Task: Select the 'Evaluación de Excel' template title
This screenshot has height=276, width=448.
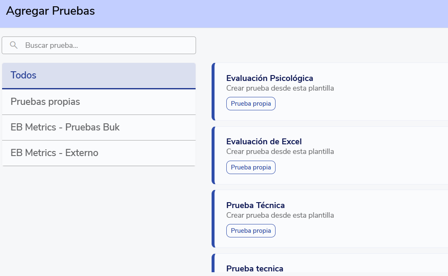Action: [x=264, y=142]
